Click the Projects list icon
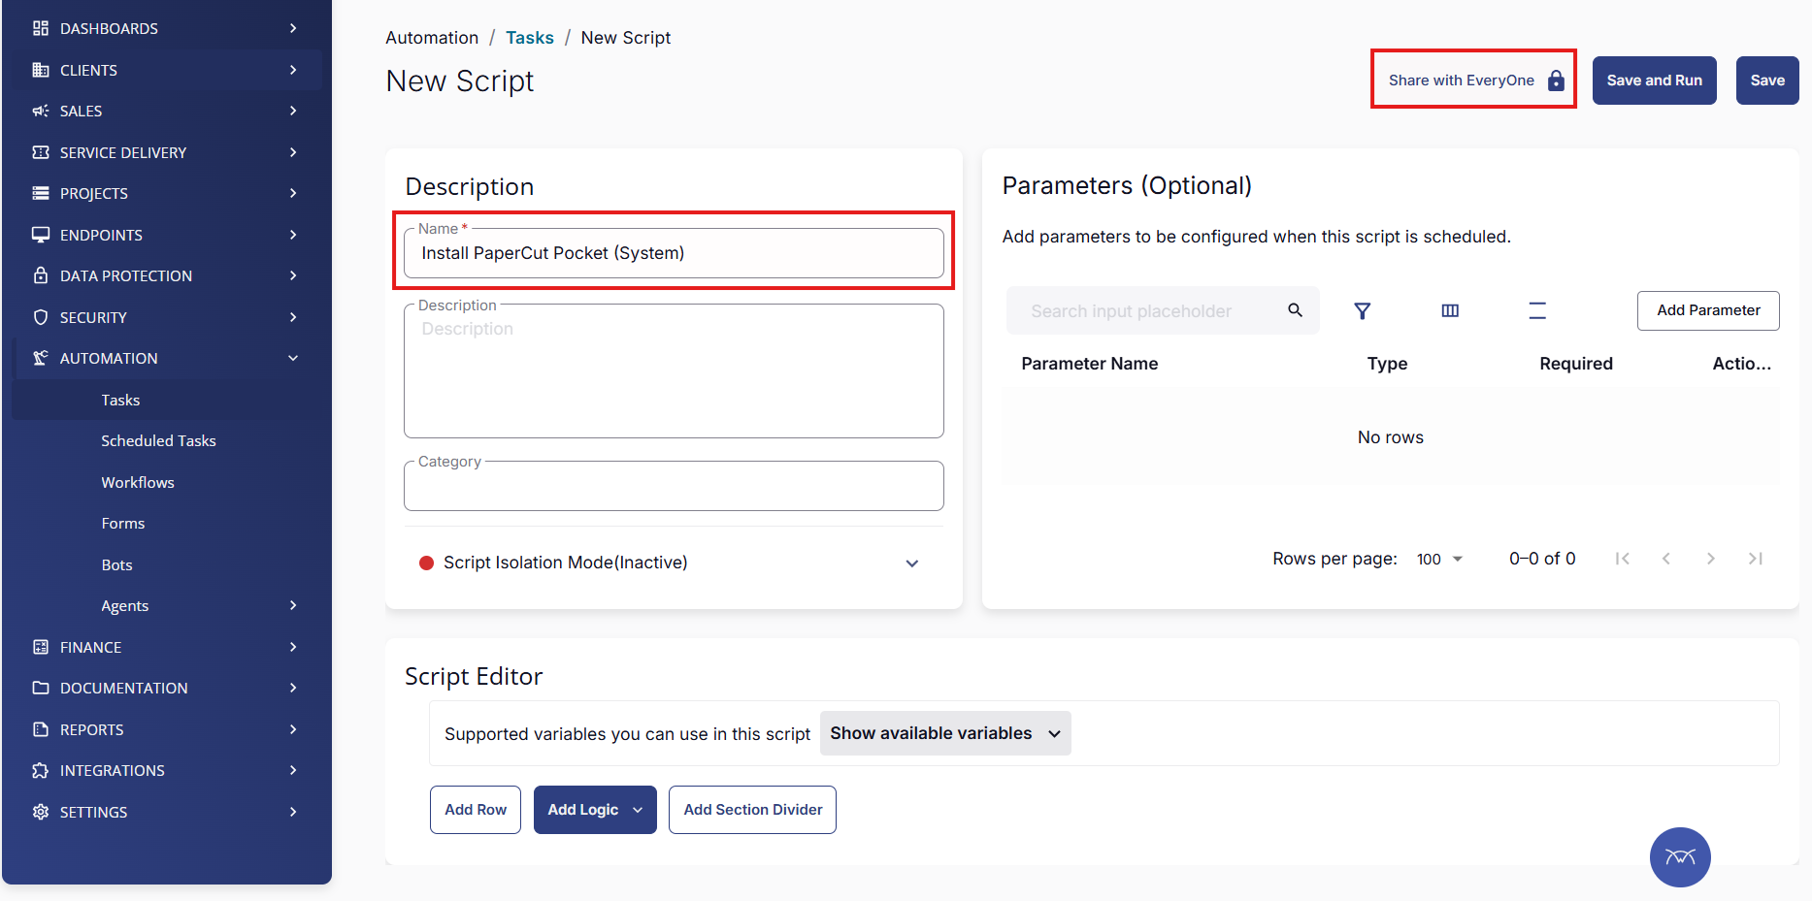The width and height of the screenshot is (1812, 901). 41,193
